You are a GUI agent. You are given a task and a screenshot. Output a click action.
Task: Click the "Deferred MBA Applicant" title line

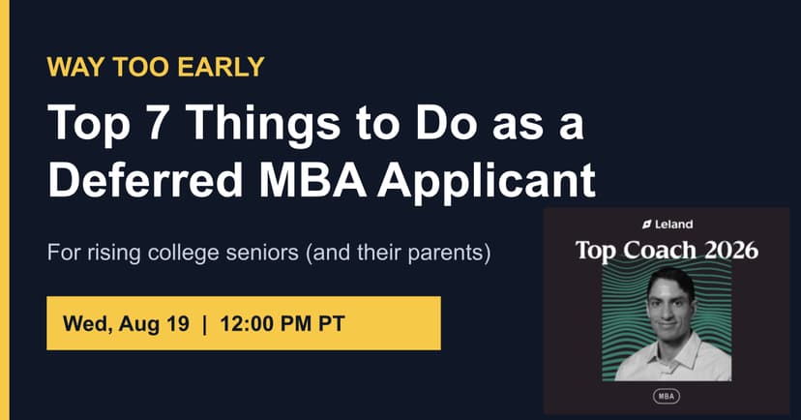[321, 181]
